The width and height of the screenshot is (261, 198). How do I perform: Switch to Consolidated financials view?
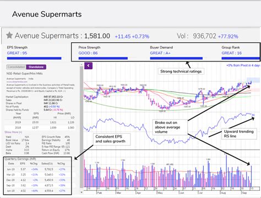coord(16,67)
